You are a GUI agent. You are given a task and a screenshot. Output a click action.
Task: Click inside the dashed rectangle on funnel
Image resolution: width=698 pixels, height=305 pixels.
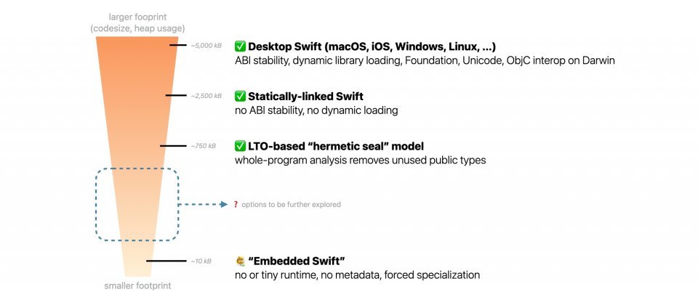point(137,205)
